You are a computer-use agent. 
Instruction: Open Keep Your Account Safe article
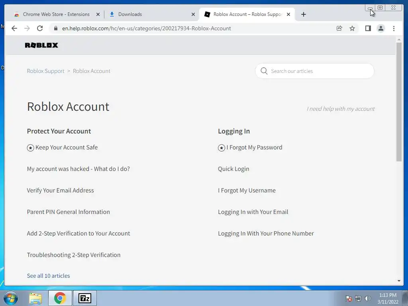coord(67,147)
